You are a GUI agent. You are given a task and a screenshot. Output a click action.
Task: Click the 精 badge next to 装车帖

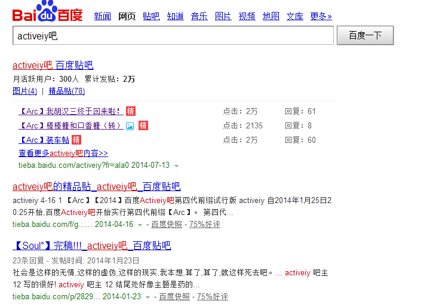[76, 140]
